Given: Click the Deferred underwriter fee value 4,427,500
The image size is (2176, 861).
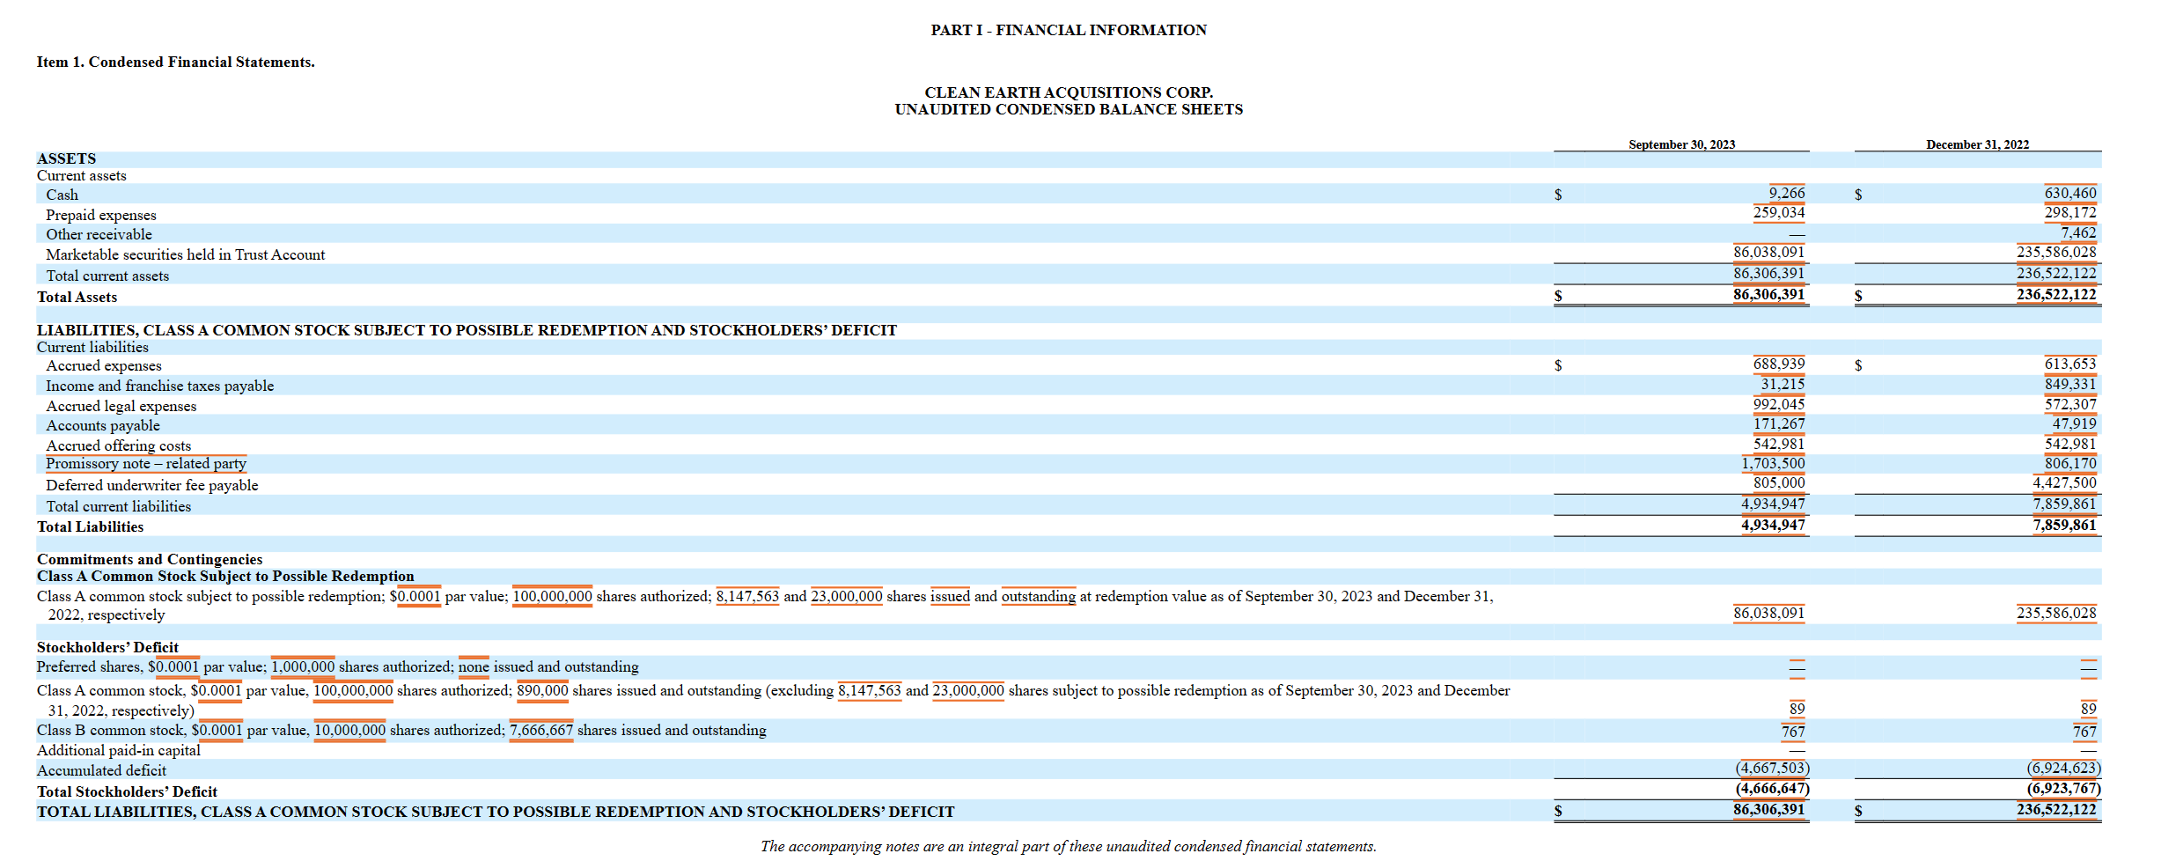Looking at the screenshot, I should [2064, 482].
